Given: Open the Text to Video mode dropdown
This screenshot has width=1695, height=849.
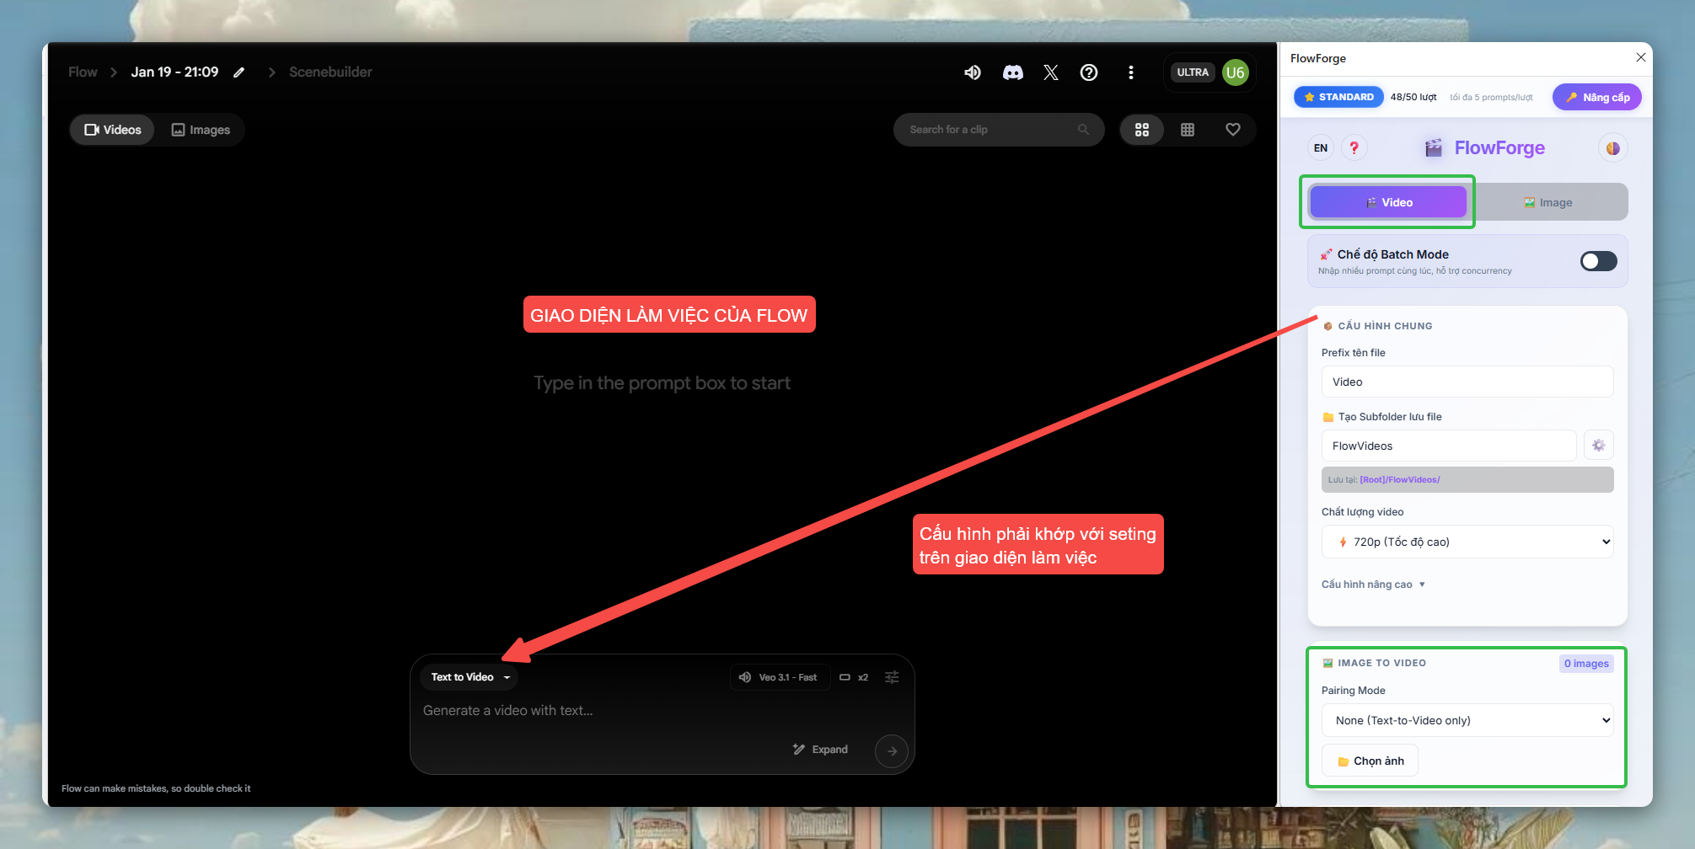Looking at the screenshot, I should point(469,677).
